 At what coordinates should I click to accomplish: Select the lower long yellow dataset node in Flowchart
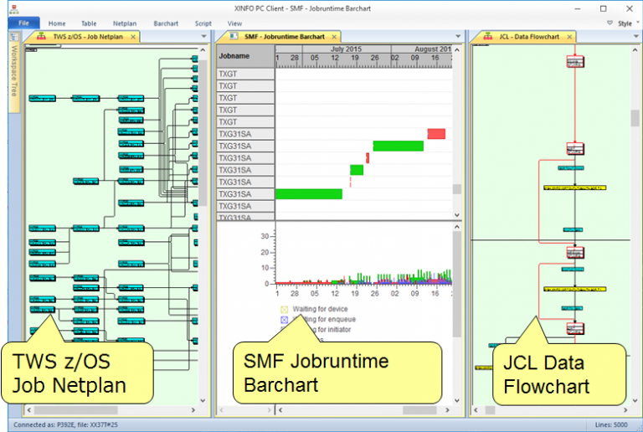pos(574,290)
